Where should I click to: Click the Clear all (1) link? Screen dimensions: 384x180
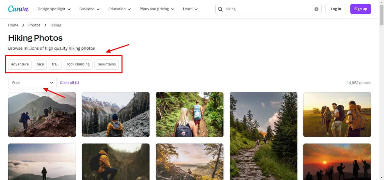(69, 83)
